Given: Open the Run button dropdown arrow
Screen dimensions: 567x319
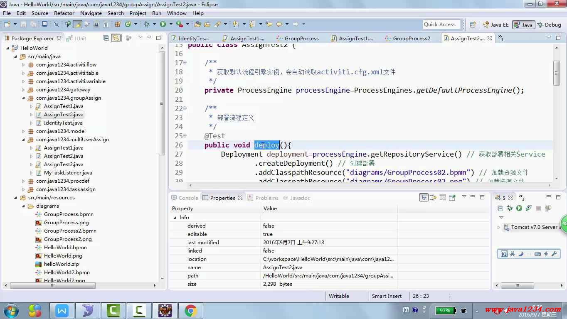Looking at the screenshot, I should point(171,25).
